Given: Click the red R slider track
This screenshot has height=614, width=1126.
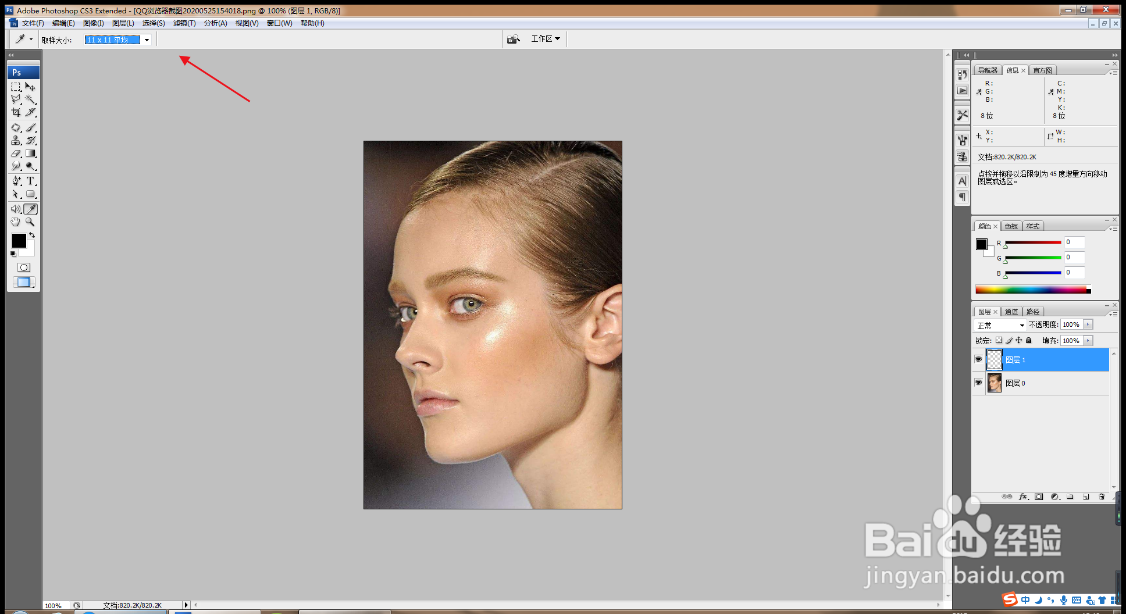Looking at the screenshot, I should coord(1033,242).
